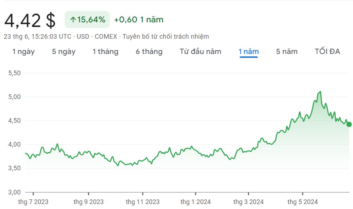The image size is (353, 209).
Task: Click the active '1 năm' tab
Action: pos(249,51)
